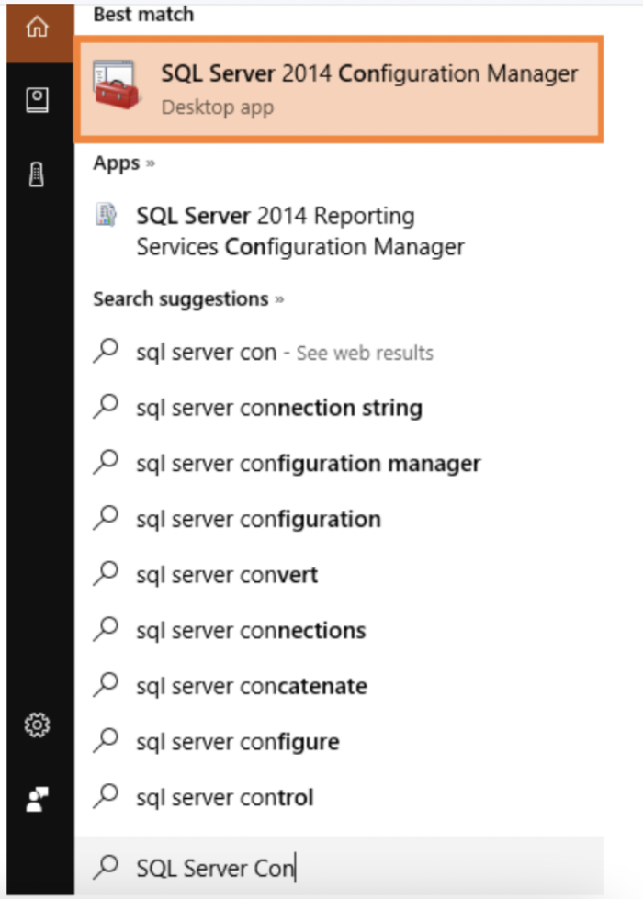This screenshot has width=643, height=899.
Task: Click the Home icon in sidebar
Action: [x=38, y=27]
